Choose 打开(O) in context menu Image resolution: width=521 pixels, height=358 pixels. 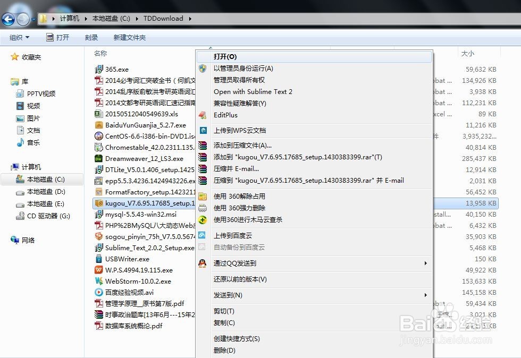click(314, 57)
